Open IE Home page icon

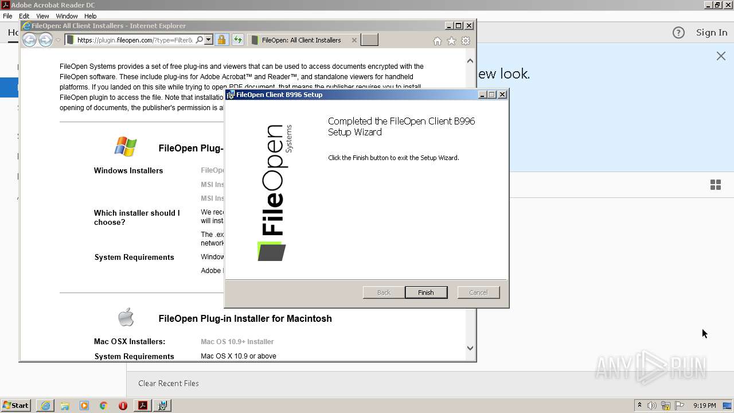[438, 41]
